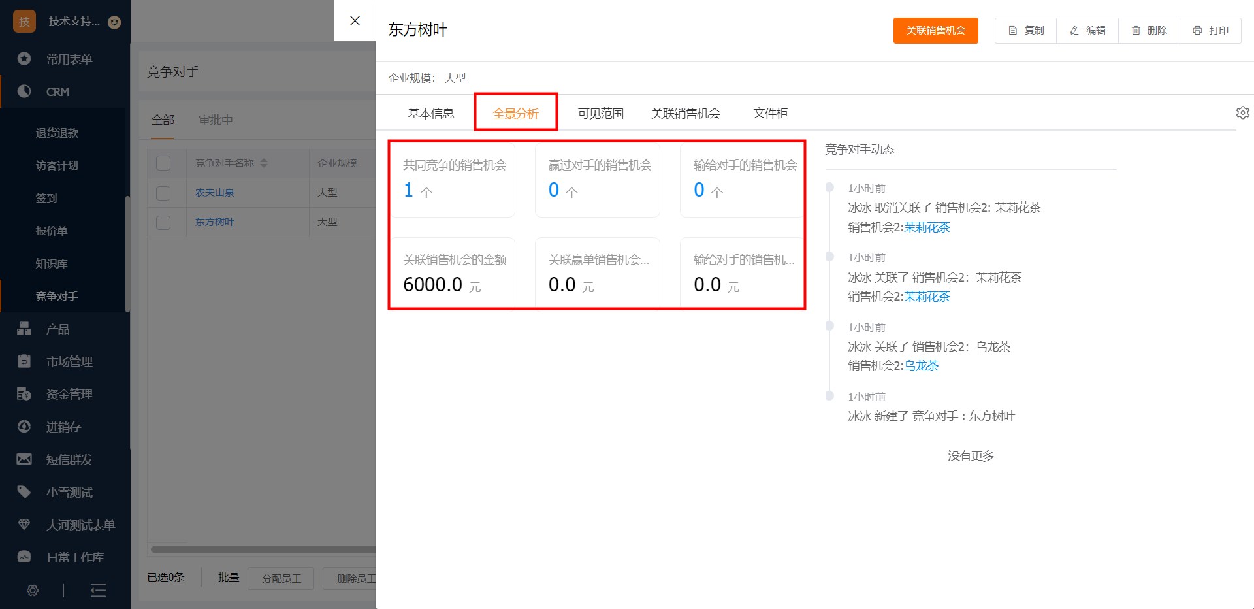
Task: Click the 技术支持 workspace name
Action: point(74,22)
